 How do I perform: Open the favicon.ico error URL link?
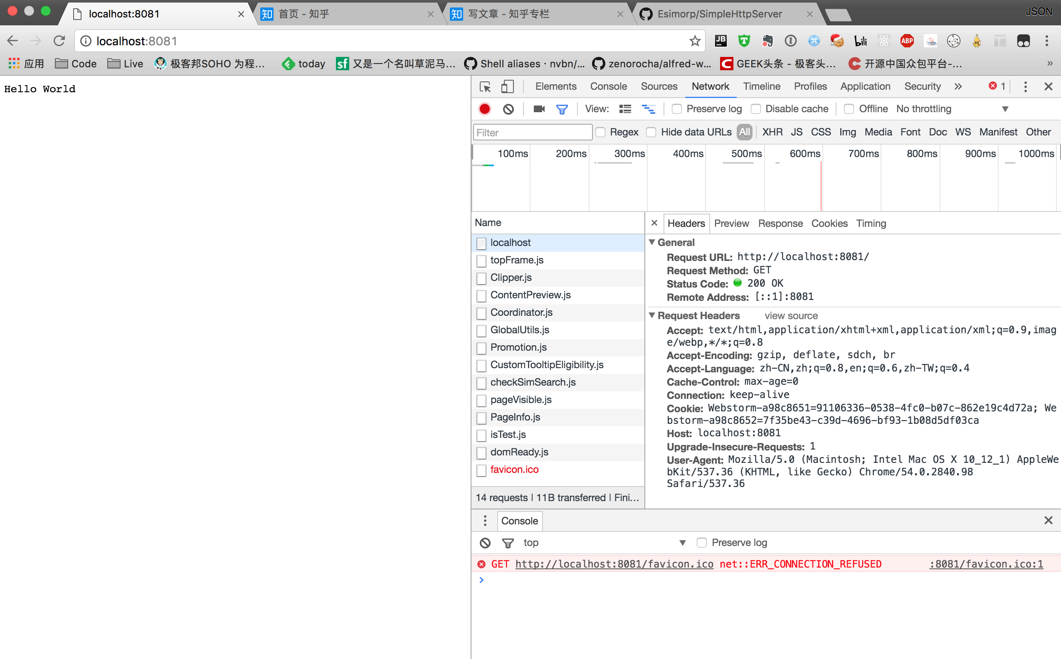coord(614,564)
